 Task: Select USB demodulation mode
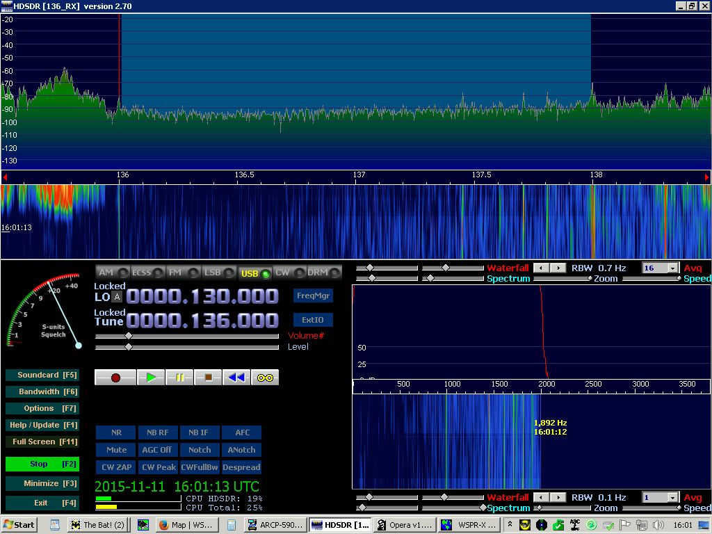(254, 273)
